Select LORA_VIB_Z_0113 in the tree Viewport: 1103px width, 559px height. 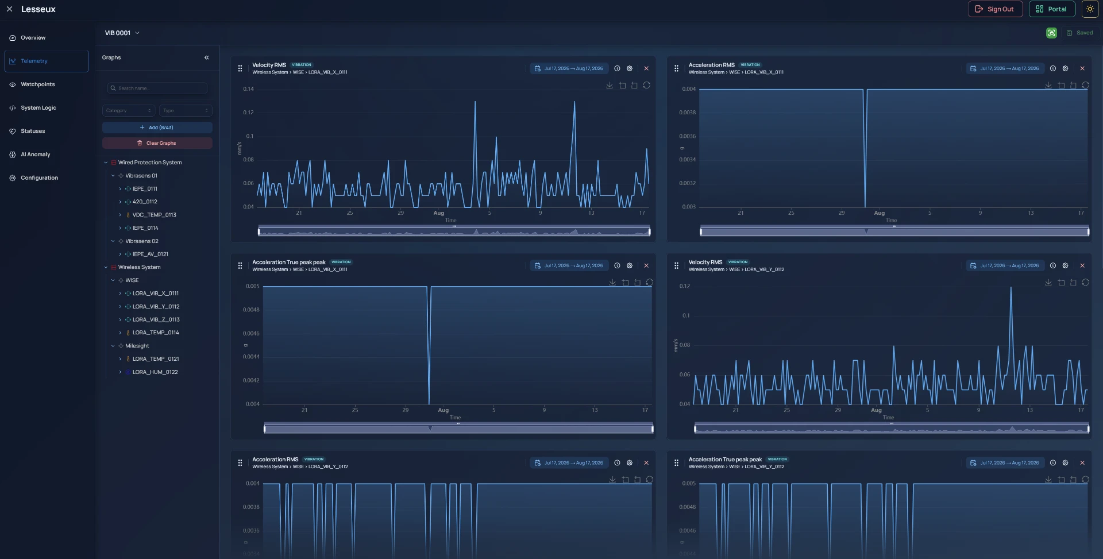156,319
